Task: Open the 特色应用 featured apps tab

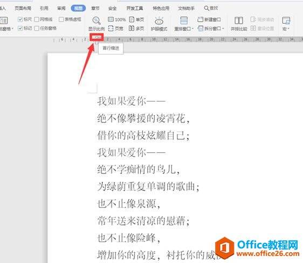Action: (161, 8)
